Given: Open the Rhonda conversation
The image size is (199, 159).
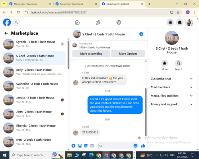Looking at the screenshot, I should click(33, 128).
